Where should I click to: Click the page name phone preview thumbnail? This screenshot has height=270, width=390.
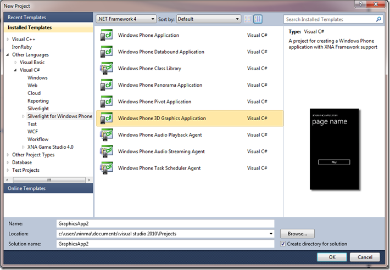point(335,149)
